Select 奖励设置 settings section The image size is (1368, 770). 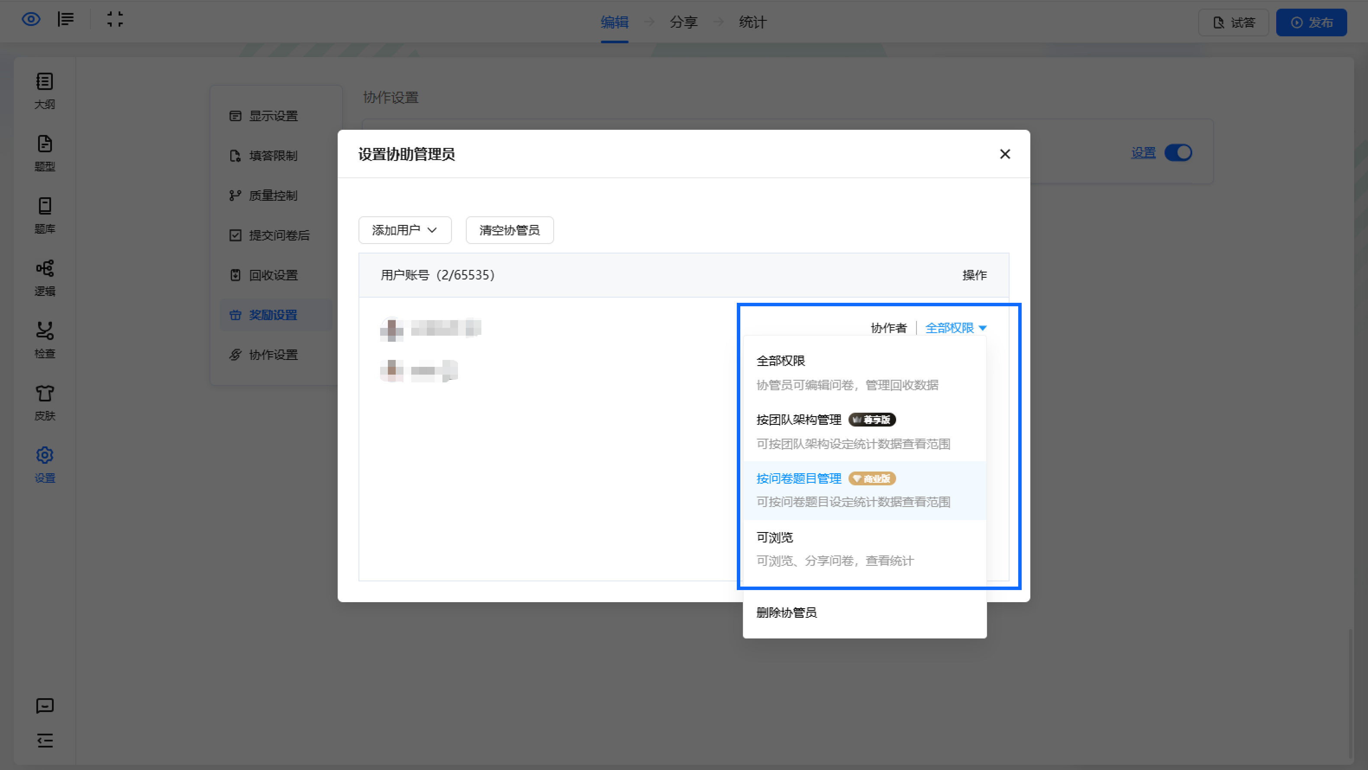pos(276,314)
